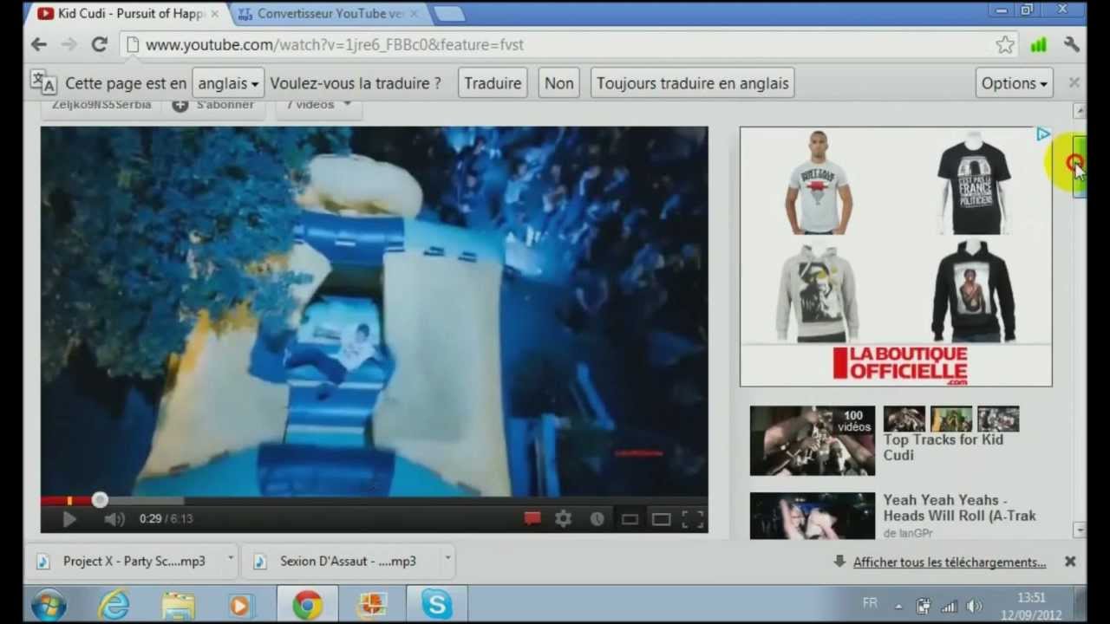
Task: Expand the 7 vidéos dropdown
Action: 318,105
